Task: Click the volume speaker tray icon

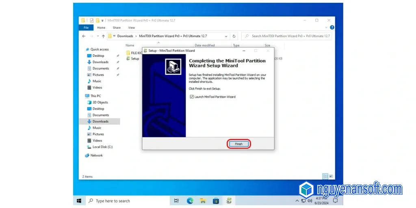Action: pyautogui.click(x=310, y=201)
